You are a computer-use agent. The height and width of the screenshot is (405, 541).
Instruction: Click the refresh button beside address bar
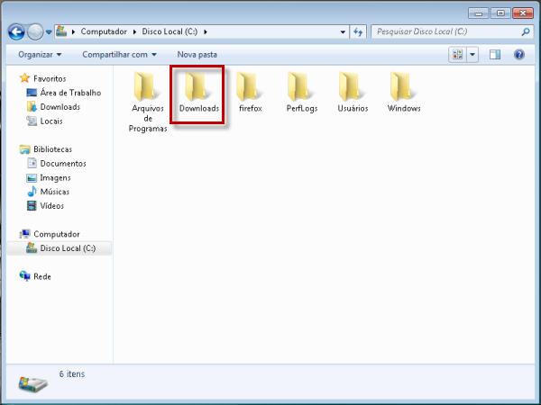(358, 31)
